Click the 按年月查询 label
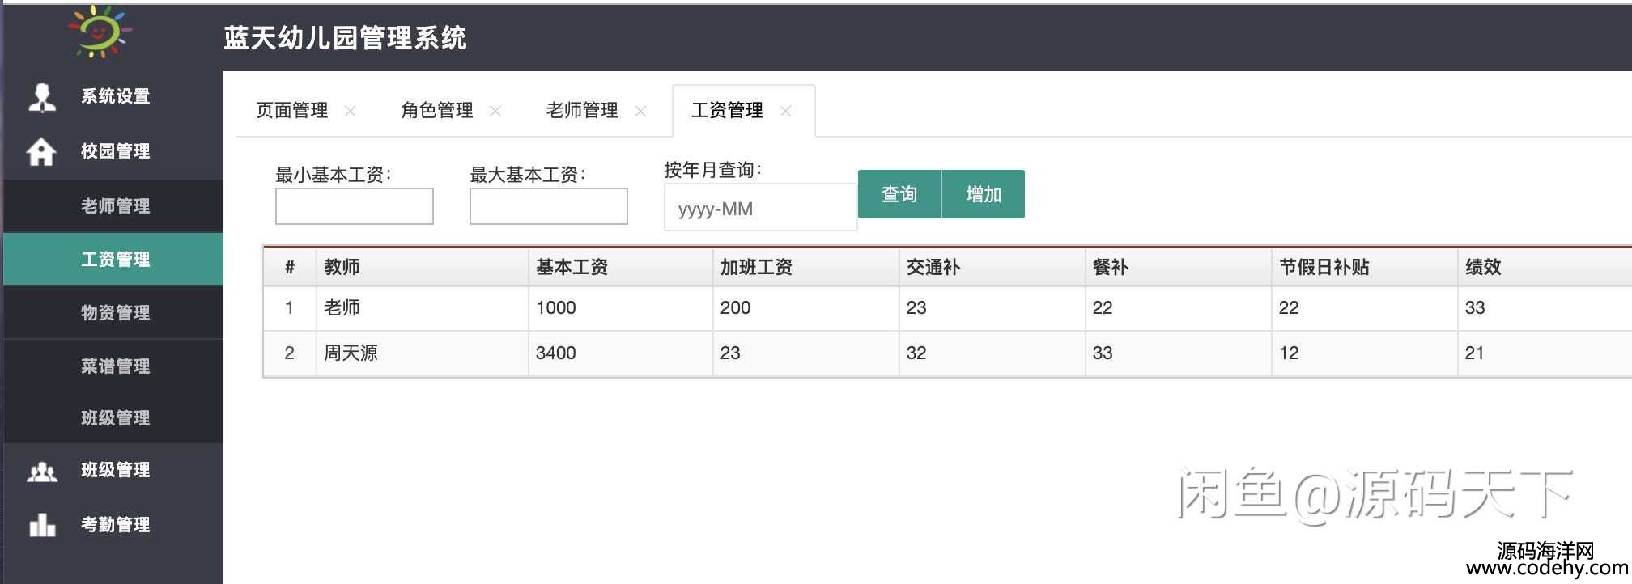Screen dimensions: 1632x584 point(713,170)
